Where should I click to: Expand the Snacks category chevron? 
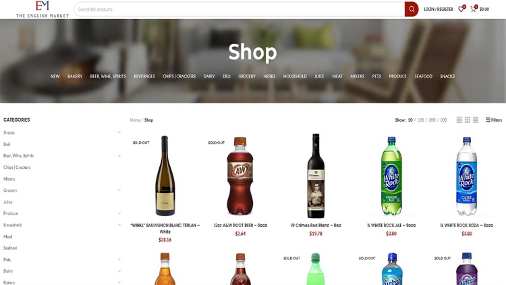[119, 132]
